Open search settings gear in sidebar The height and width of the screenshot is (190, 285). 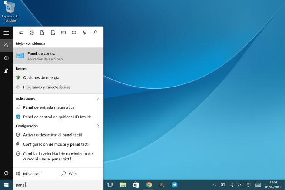pos(6,58)
